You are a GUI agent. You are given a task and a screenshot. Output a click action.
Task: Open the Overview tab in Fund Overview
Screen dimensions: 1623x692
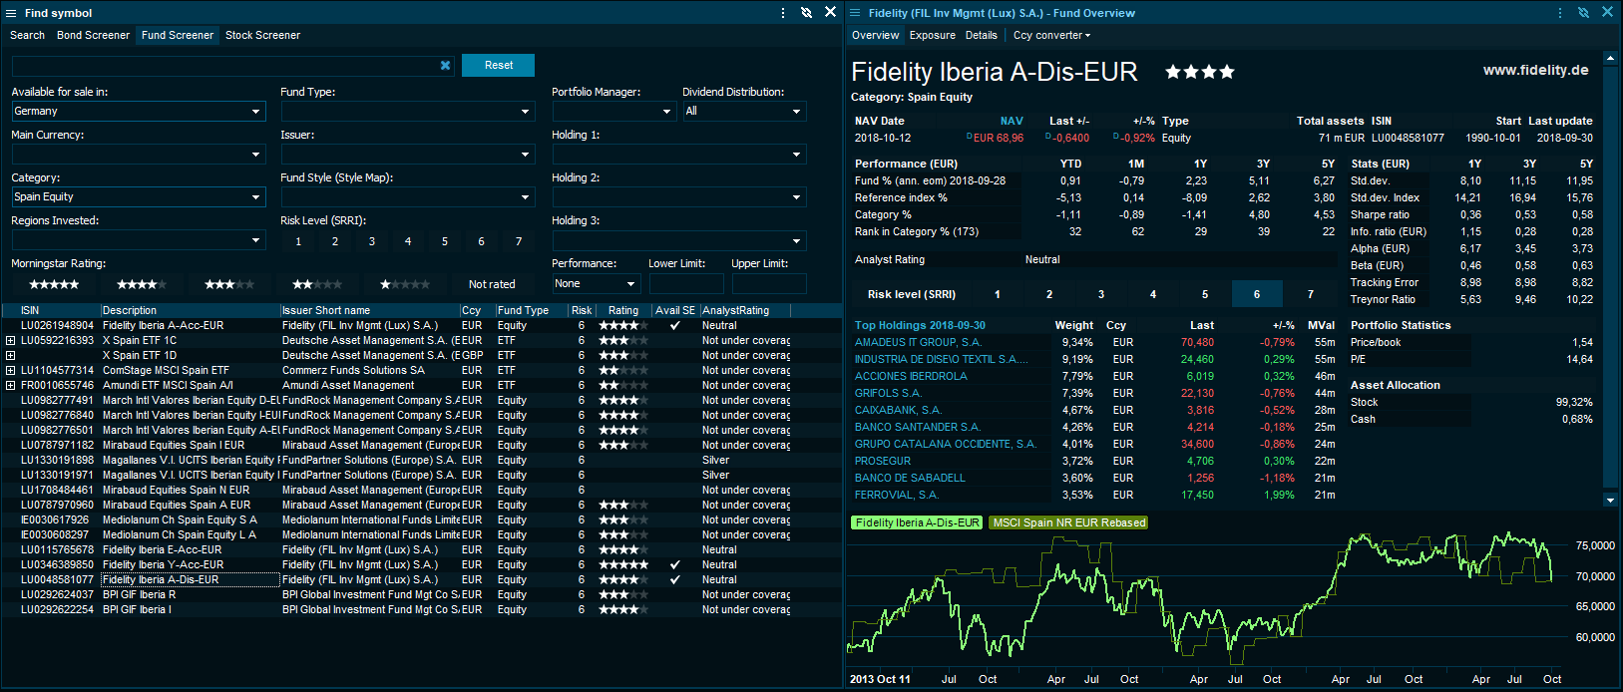875,35
